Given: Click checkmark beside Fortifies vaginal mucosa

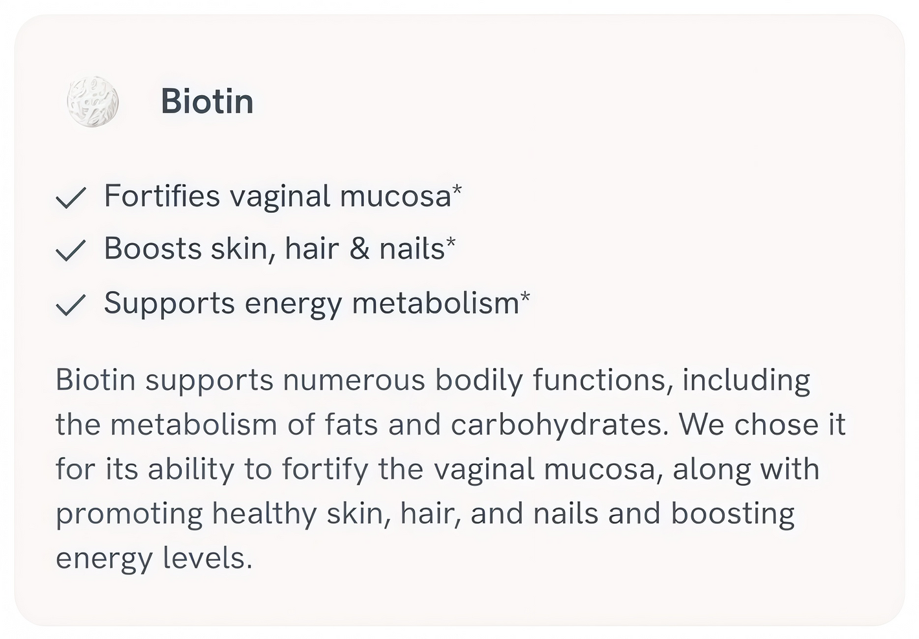Looking at the screenshot, I should coord(71,197).
